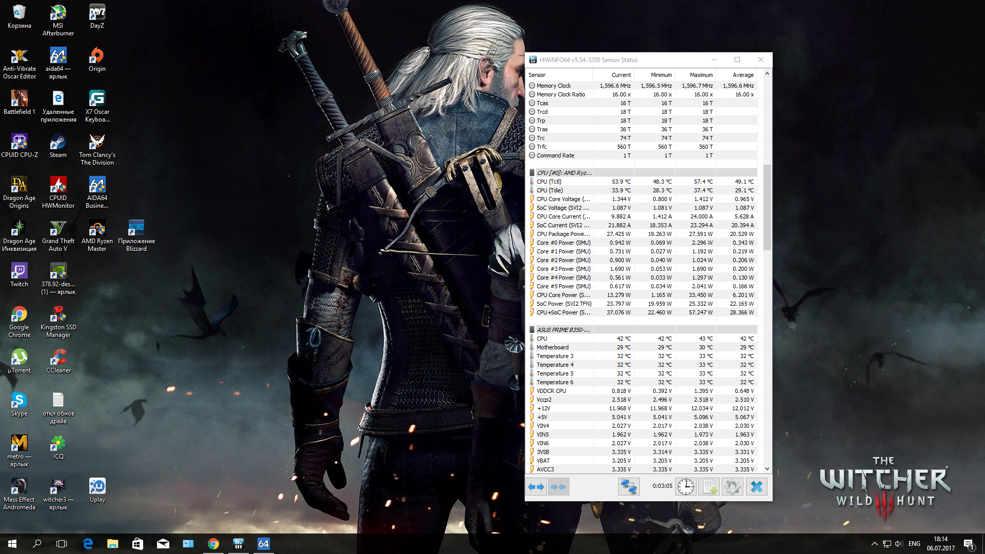
Task: Click the sensor list scroll down arrow
Action: 767,469
